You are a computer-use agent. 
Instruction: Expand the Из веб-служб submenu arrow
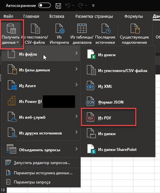coord(76,116)
